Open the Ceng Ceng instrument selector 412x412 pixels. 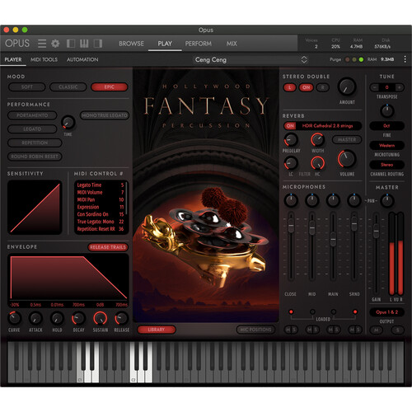pos(250,59)
